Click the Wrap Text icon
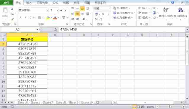The width and height of the screenshot is (189, 109). click(x=88, y=9)
